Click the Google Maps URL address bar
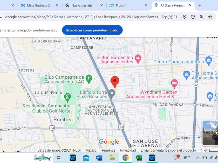 tap(93, 17)
